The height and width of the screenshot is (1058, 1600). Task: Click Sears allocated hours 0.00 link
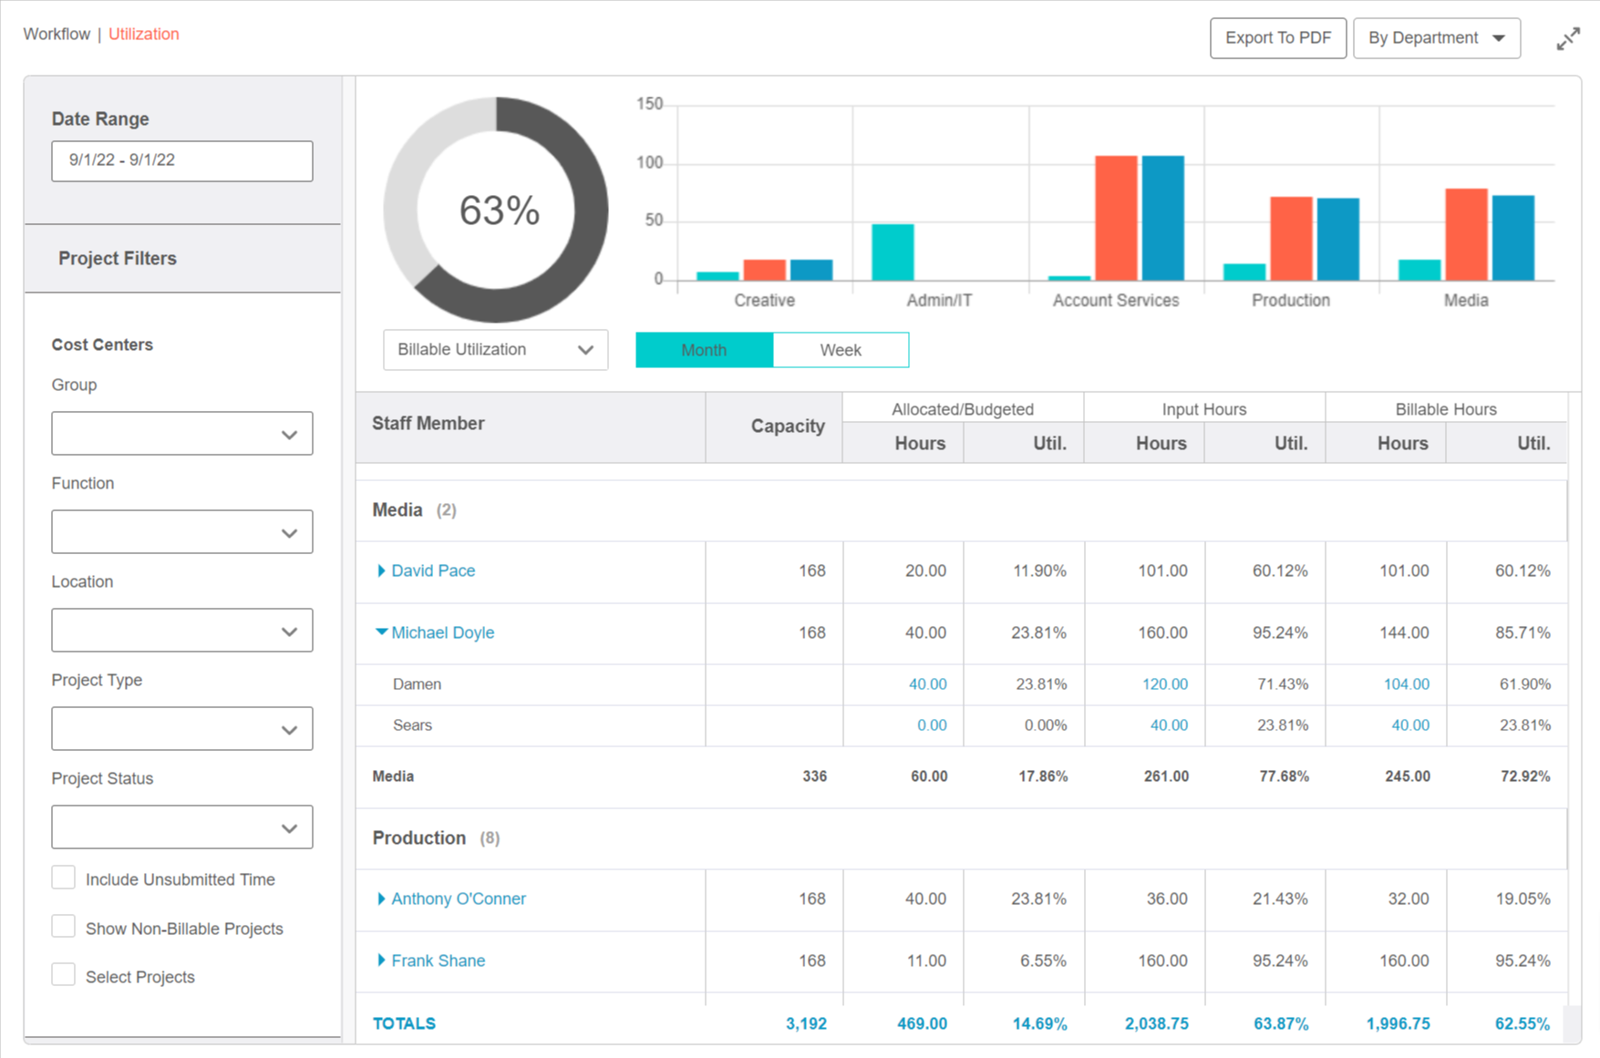tap(932, 725)
